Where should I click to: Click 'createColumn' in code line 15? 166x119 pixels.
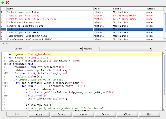coord(54,99)
